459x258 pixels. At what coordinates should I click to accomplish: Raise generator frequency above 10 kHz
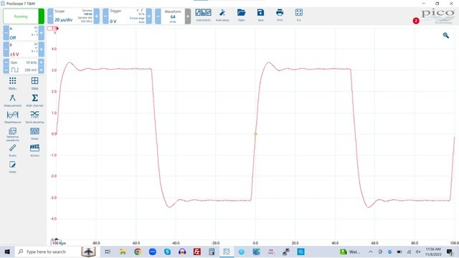pos(42,62)
